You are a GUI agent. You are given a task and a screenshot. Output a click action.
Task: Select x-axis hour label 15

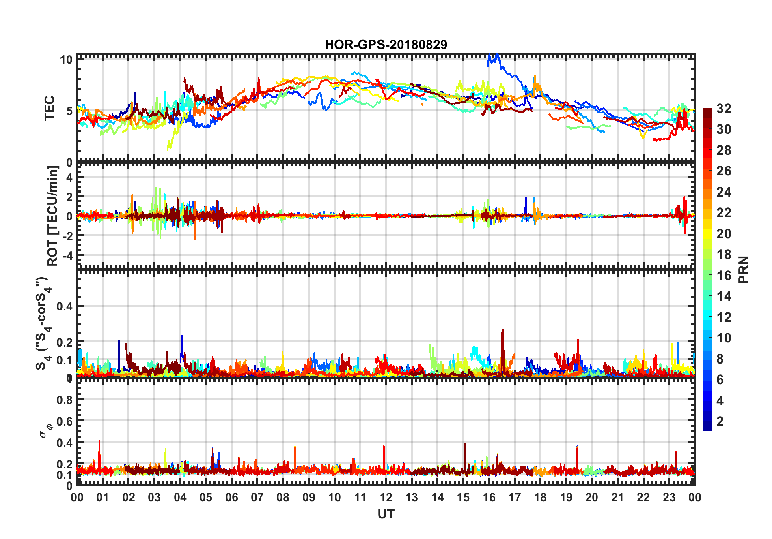coord(463,498)
